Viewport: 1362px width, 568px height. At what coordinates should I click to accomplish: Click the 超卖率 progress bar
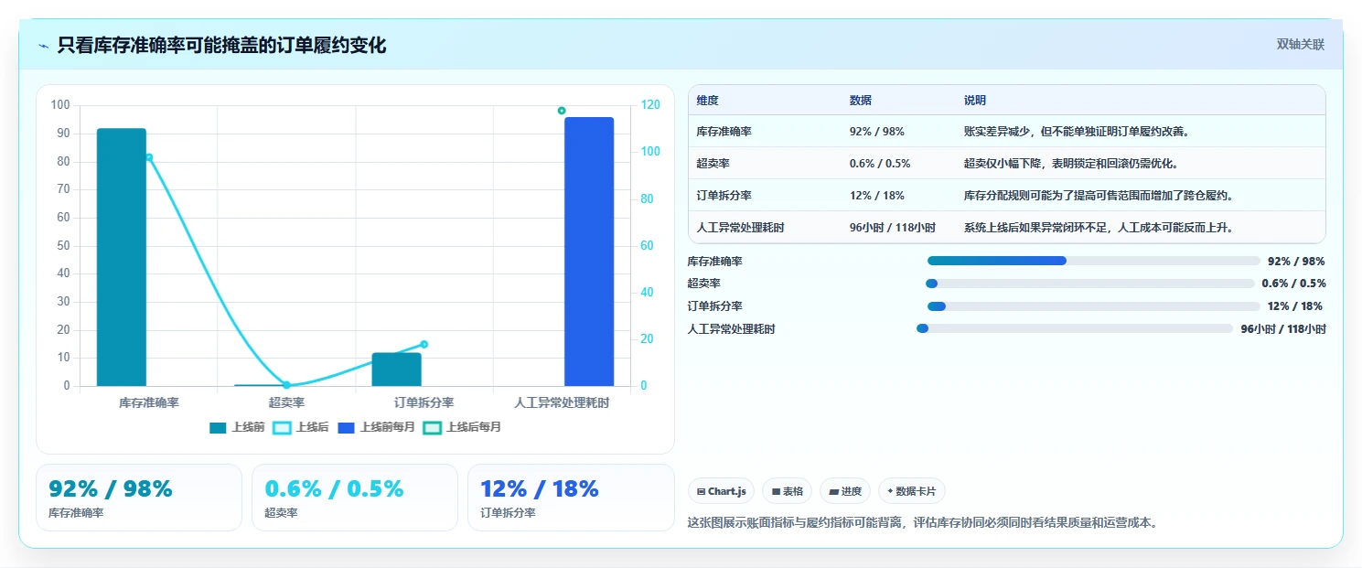click(x=1090, y=284)
